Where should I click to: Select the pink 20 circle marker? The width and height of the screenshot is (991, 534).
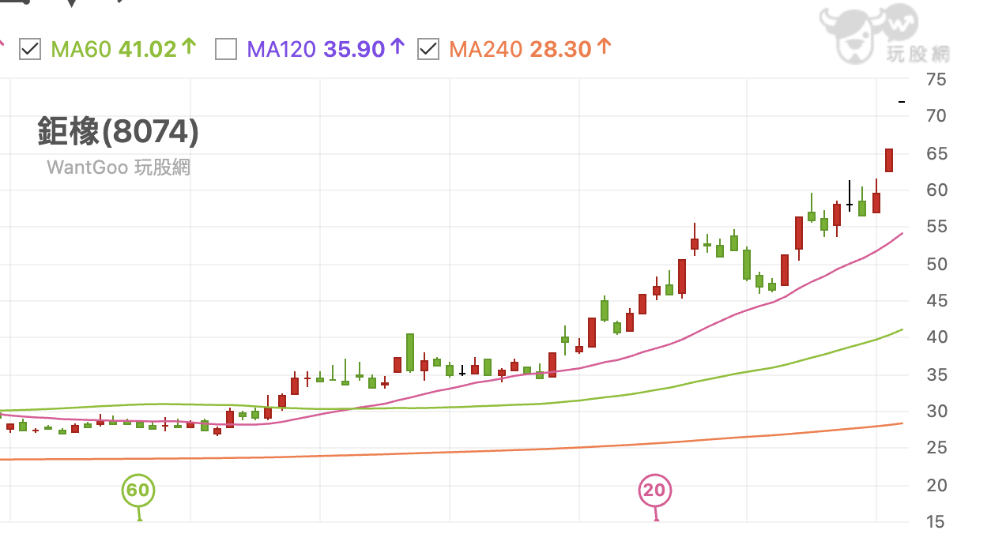point(654,491)
